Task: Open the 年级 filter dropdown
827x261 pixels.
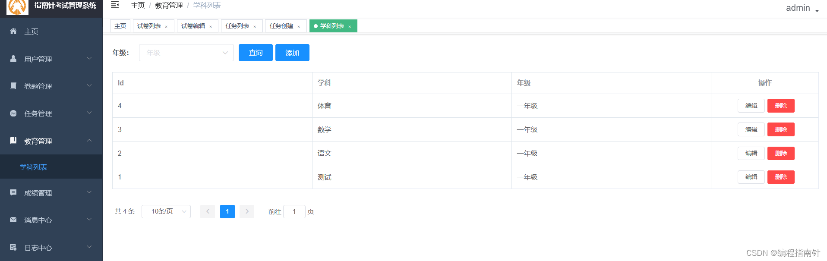Action: (186, 53)
